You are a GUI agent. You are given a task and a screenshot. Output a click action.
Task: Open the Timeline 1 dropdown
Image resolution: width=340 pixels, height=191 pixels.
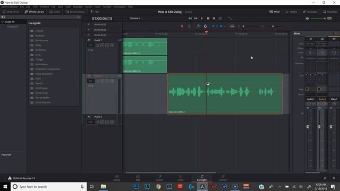[x=136, y=19]
